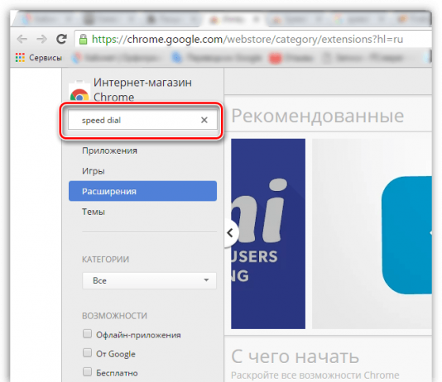Expand the Все categories dropdown
Viewport: 442px width, 382px height.
coord(149,280)
